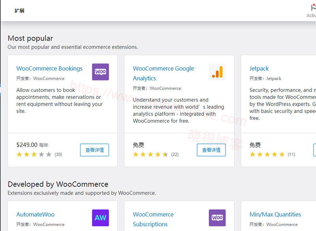Open the AutomateWoo title link
The width and height of the screenshot is (316, 231).
[36, 214]
